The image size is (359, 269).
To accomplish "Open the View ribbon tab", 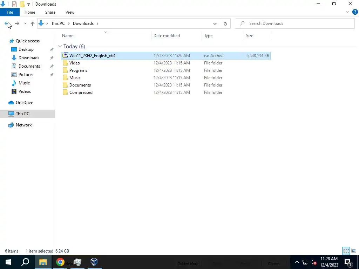I will point(70,12).
